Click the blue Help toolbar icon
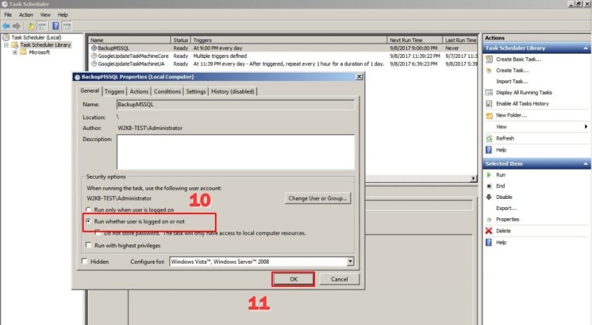This screenshot has height=325, width=592. [x=56, y=26]
